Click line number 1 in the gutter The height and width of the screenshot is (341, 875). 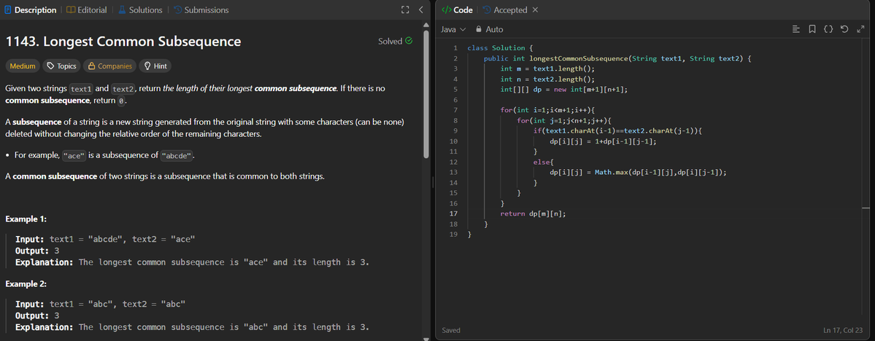455,48
